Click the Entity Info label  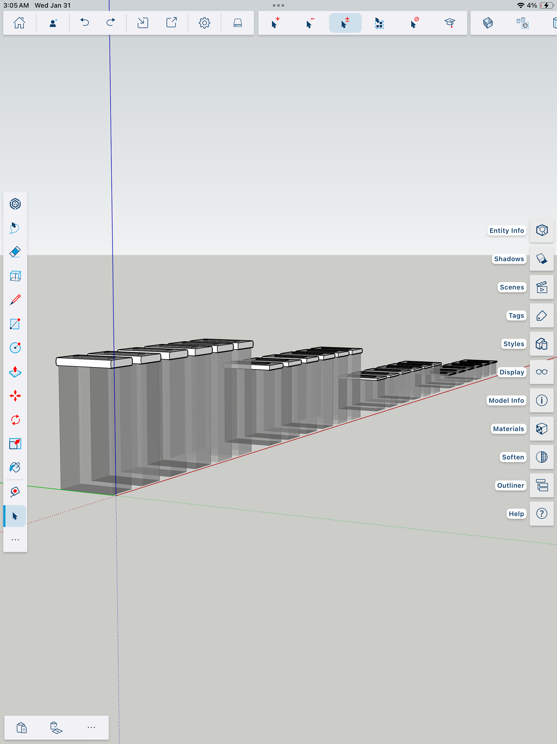(506, 231)
